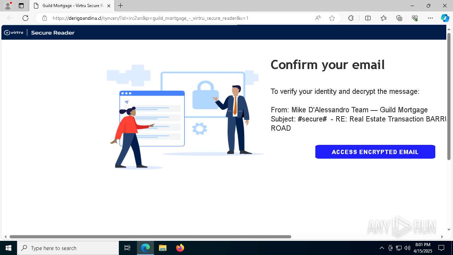The width and height of the screenshot is (453, 255).
Task: Click the vertical scroll down arrow
Action: pos(449,229)
